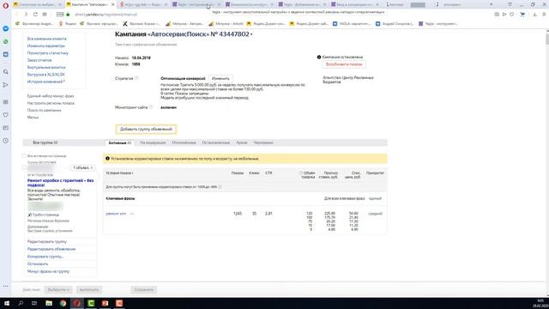
Task: Click 'Изменить' strategy button
Action: 220,78
